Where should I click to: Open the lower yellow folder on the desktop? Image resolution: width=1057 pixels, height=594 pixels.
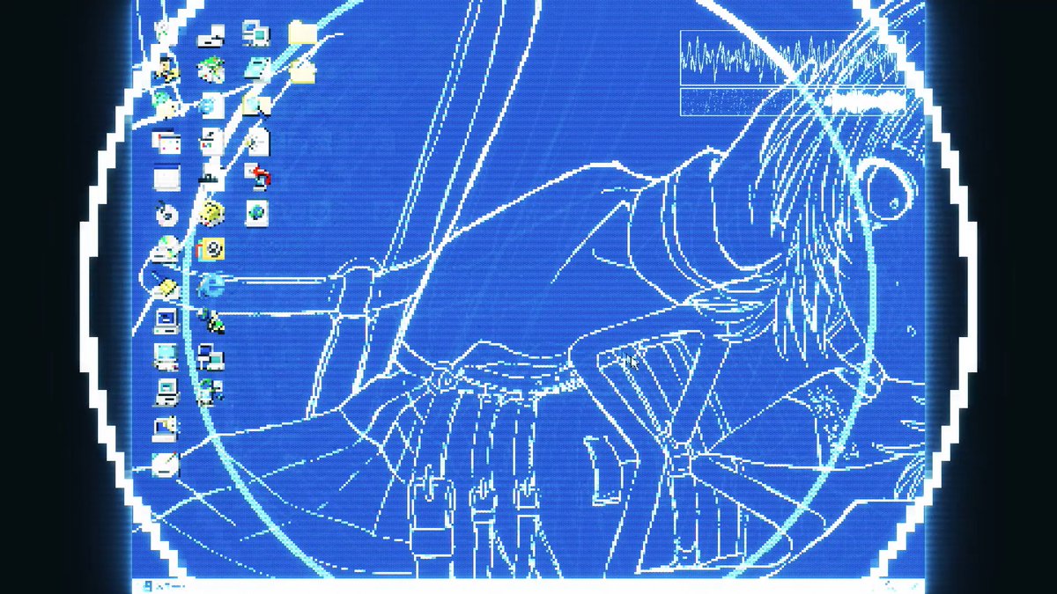[x=302, y=70]
